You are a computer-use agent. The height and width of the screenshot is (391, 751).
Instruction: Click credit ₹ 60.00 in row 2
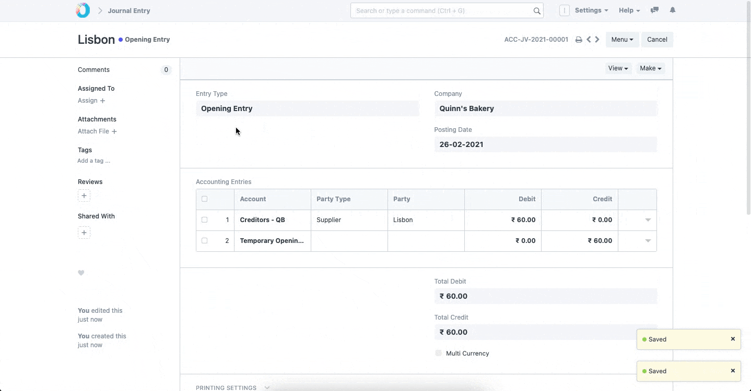580,241
